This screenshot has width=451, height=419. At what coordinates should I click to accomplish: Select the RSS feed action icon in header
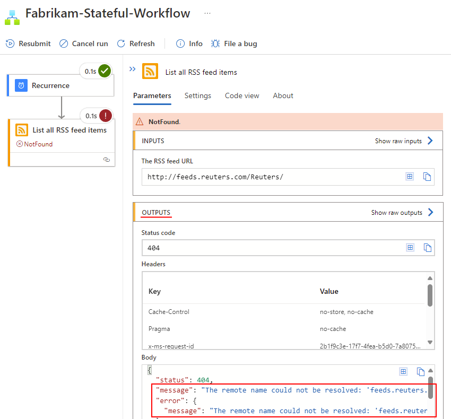[150, 72]
